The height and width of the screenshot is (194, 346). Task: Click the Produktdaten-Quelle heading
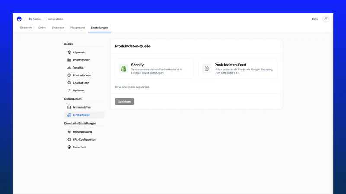click(132, 46)
